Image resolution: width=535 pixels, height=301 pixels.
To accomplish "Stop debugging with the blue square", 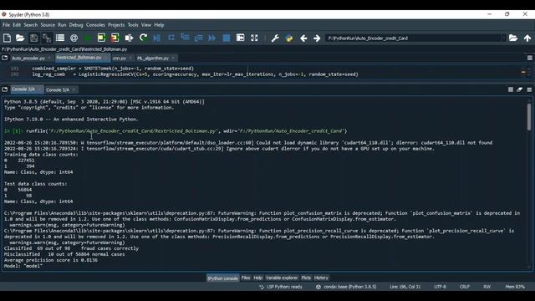I will pos(227,38).
